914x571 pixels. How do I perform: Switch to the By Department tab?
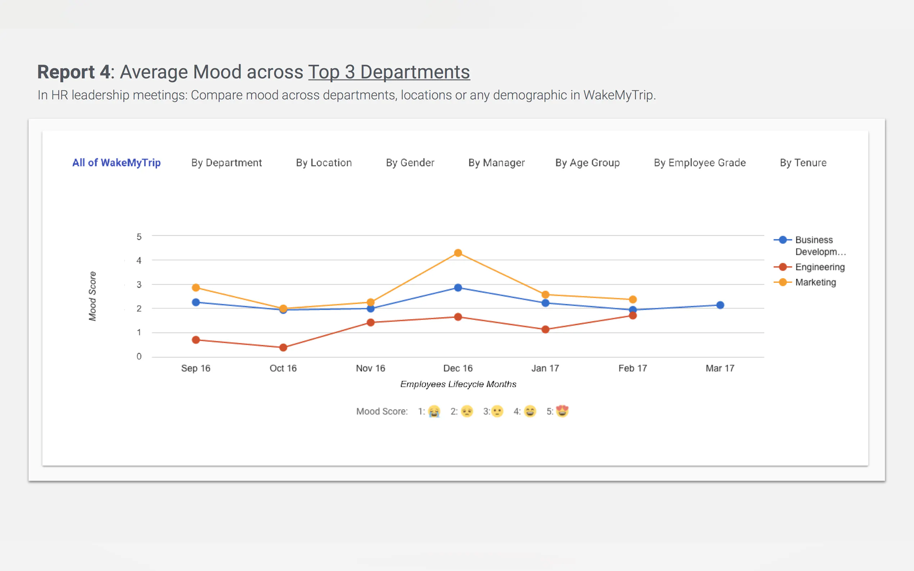click(226, 163)
